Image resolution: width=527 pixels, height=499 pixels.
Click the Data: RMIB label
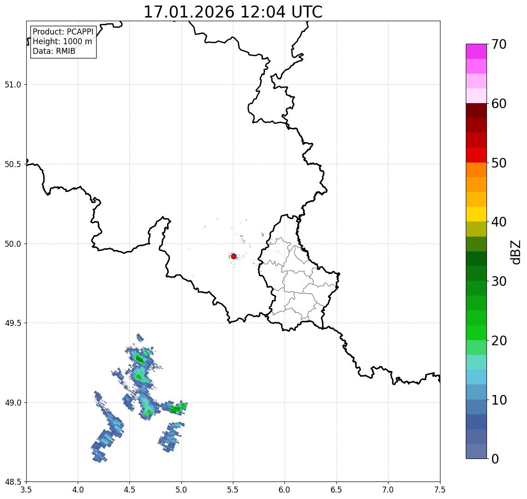54,51
